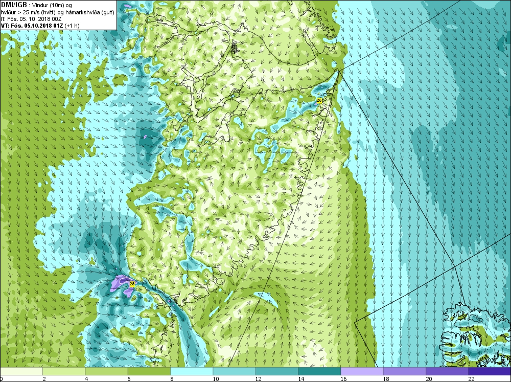
Task: Click the IT: Fös. 05.10.2018 00Z line
Action: [x=31, y=19]
